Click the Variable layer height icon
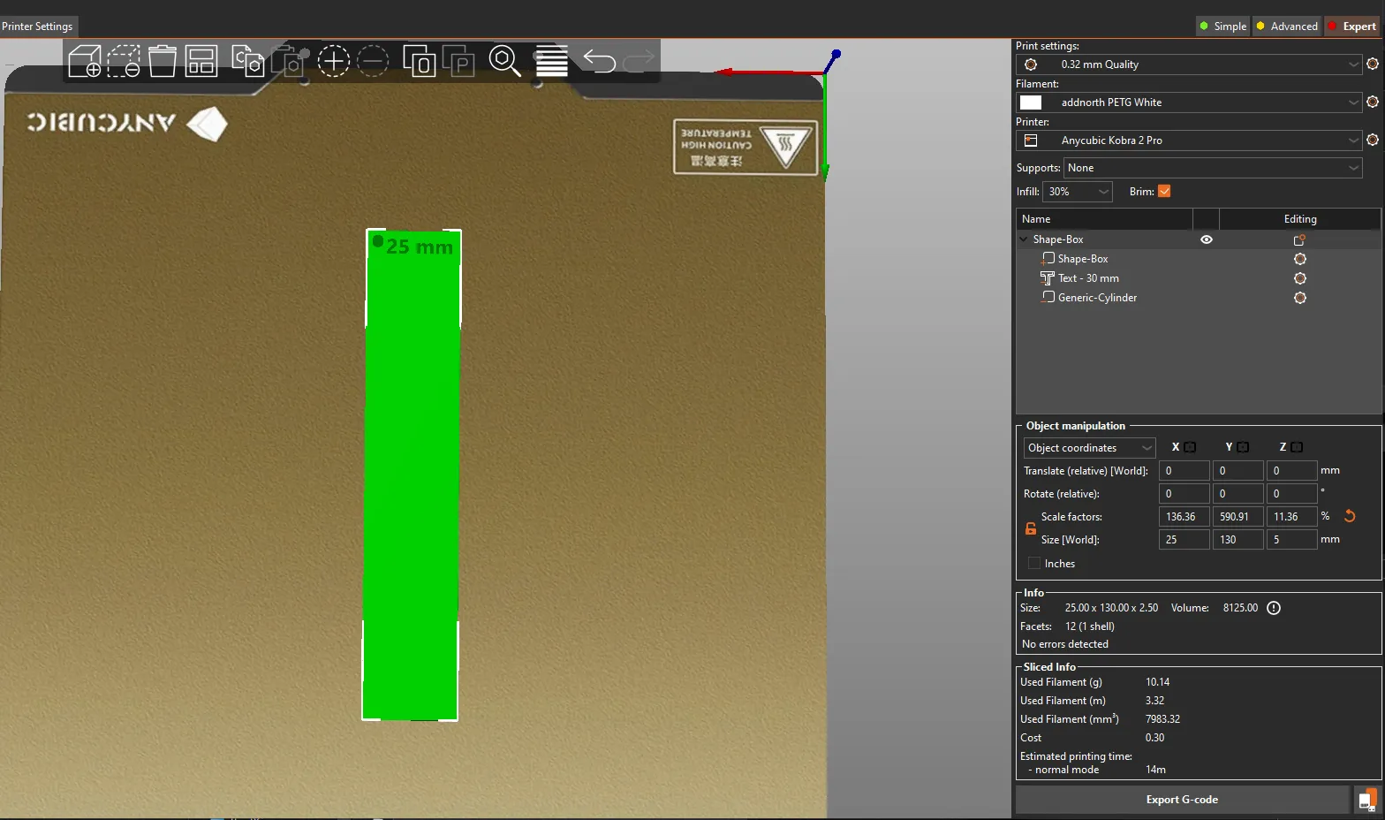Image resolution: width=1385 pixels, height=820 pixels. coord(552,61)
